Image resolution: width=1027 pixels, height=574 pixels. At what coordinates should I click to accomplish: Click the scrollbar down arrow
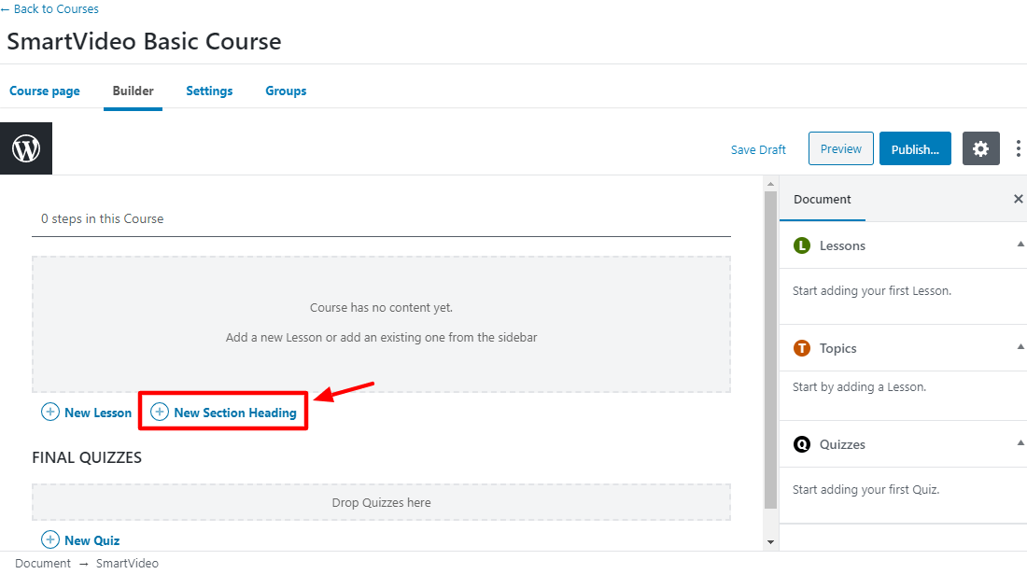(x=771, y=542)
